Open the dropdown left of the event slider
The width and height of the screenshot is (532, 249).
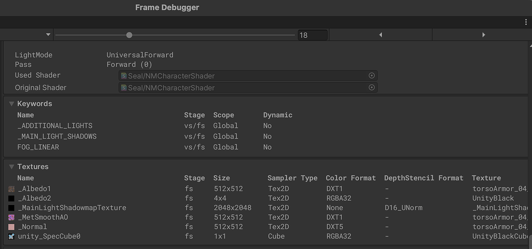pyautogui.click(x=48, y=35)
